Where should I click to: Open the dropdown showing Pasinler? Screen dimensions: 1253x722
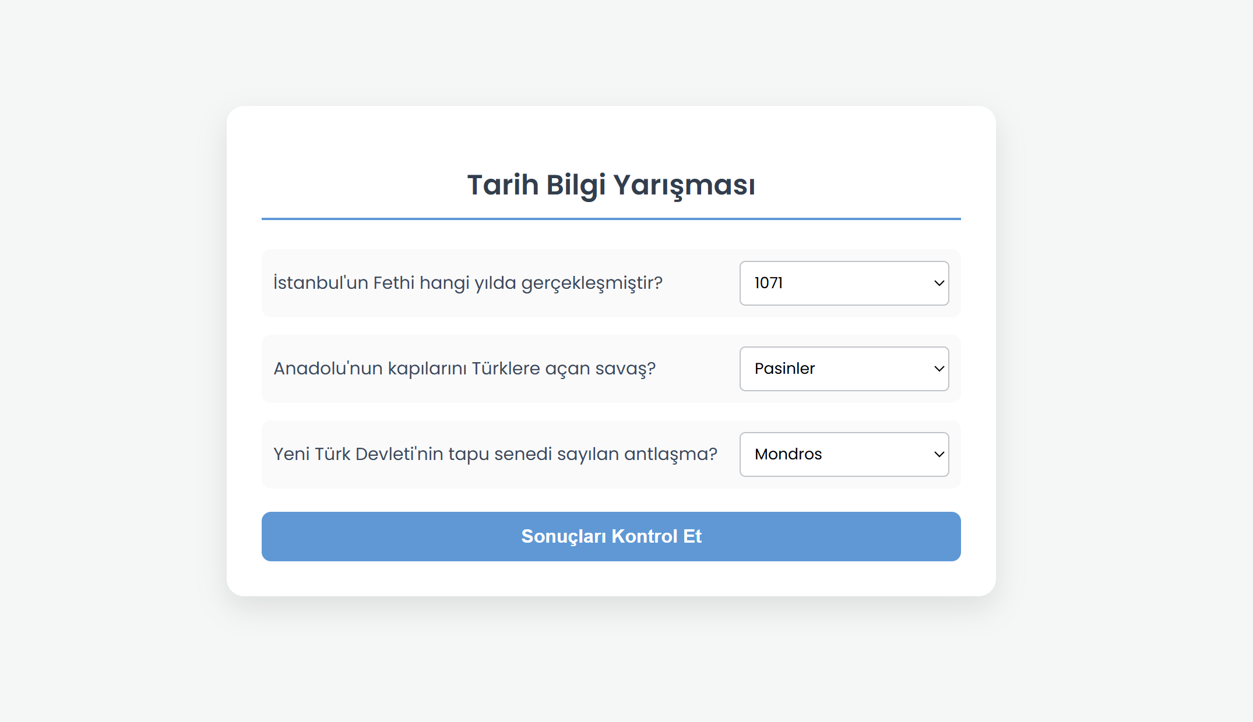(844, 369)
